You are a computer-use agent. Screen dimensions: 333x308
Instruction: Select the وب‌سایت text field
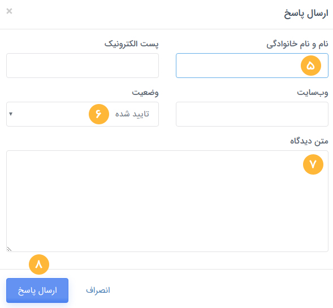point(252,114)
